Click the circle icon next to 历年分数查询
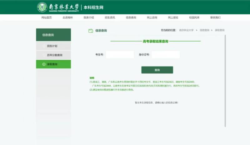The image size is (250, 145). pos(44,55)
